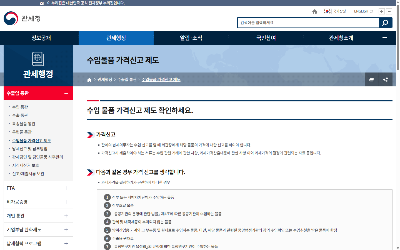Open 우편물 통관 in sidebar
Image resolution: width=400 pixels, height=250 pixels.
click(x=22, y=132)
